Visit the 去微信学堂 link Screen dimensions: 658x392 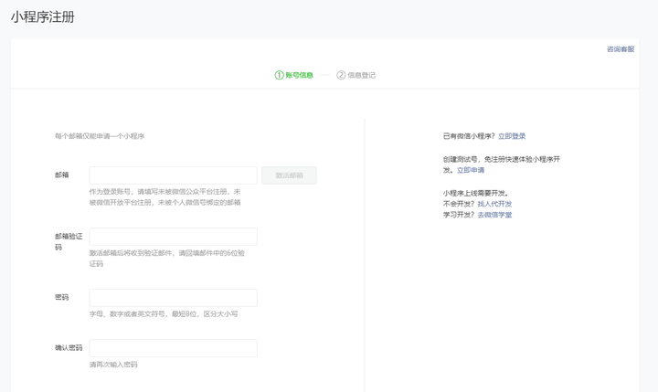point(494,215)
